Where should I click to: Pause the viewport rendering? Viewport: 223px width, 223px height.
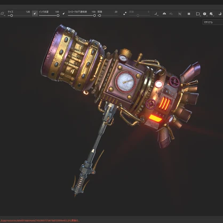tap(189, 14)
